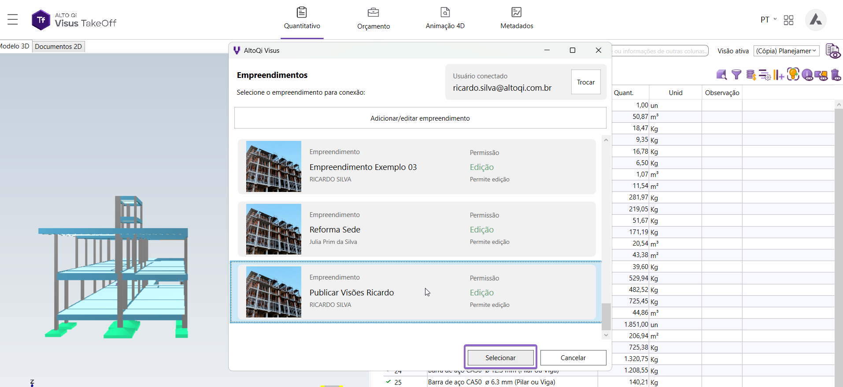Click the column search input field
This screenshot has width=843, height=387.
click(x=660, y=51)
